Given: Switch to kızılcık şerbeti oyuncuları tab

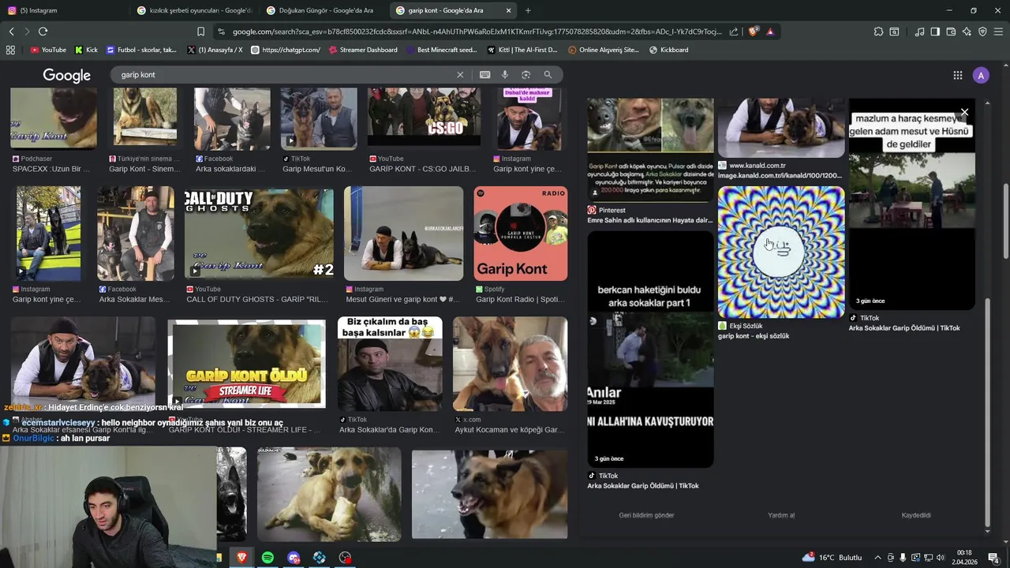Looking at the screenshot, I should [x=193, y=10].
